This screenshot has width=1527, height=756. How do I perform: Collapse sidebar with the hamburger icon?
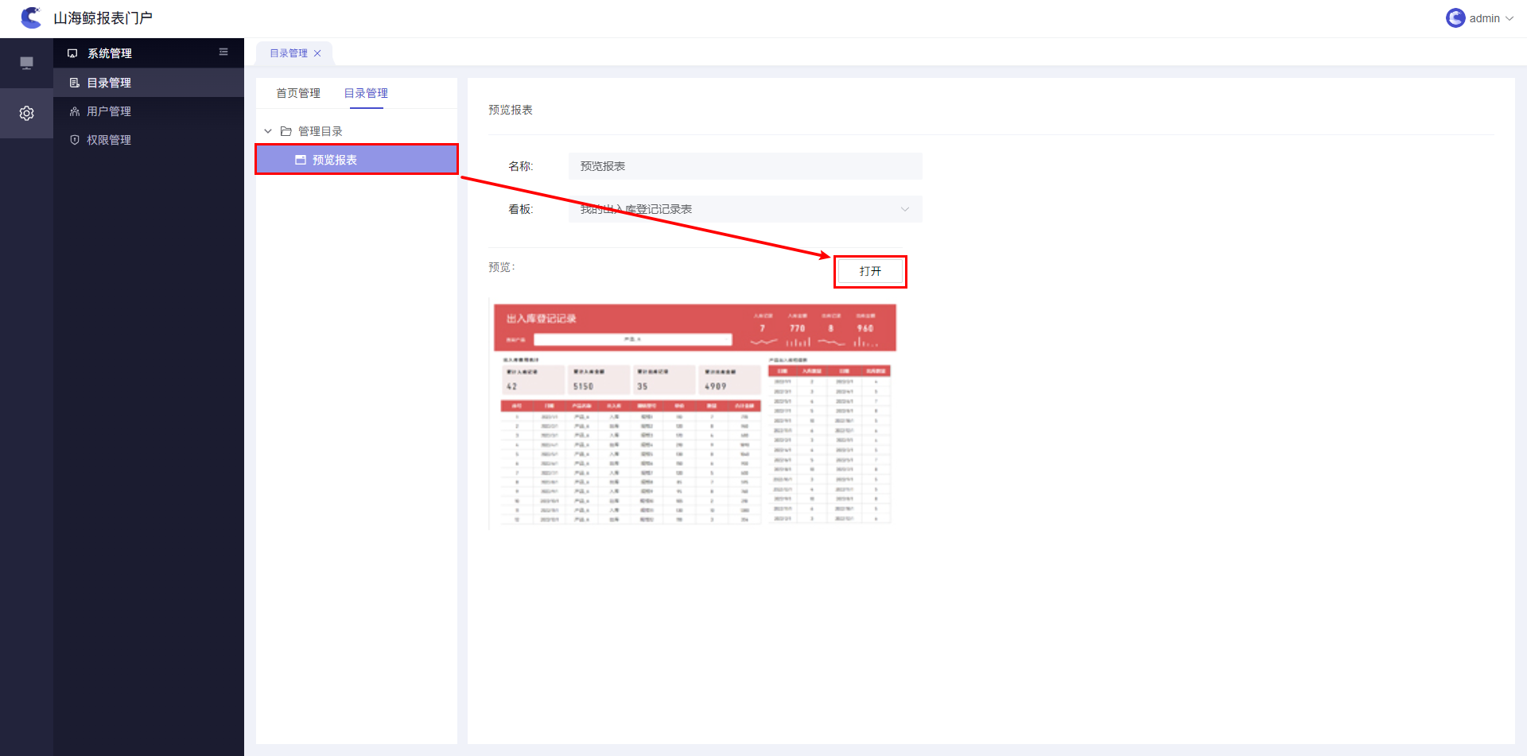[223, 52]
